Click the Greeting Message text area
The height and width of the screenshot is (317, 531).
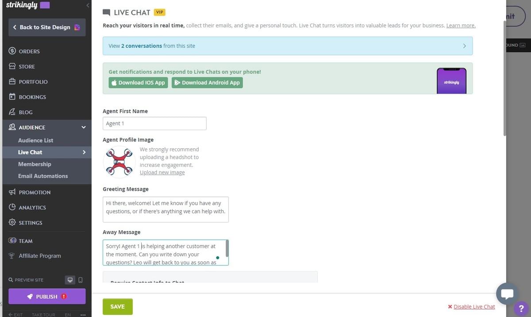tap(165, 209)
